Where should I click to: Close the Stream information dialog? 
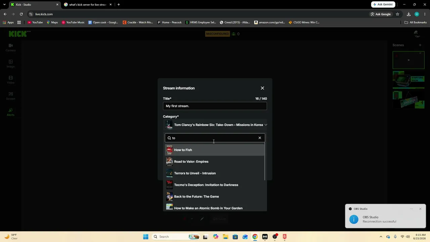[x=262, y=88]
